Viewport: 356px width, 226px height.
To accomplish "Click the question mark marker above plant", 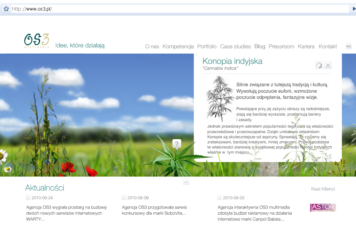I will [x=176, y=144].
